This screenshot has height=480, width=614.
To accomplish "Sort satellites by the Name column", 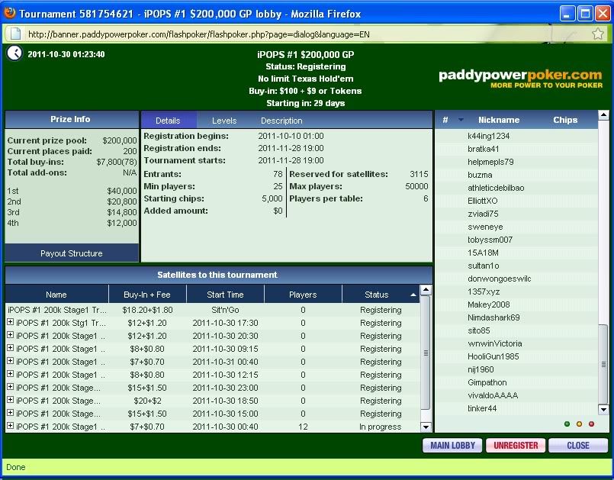I will click(x=56, y=295).
